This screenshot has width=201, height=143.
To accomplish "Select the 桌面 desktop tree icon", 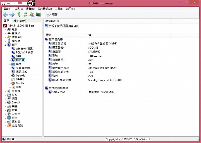I will (13, 64).
